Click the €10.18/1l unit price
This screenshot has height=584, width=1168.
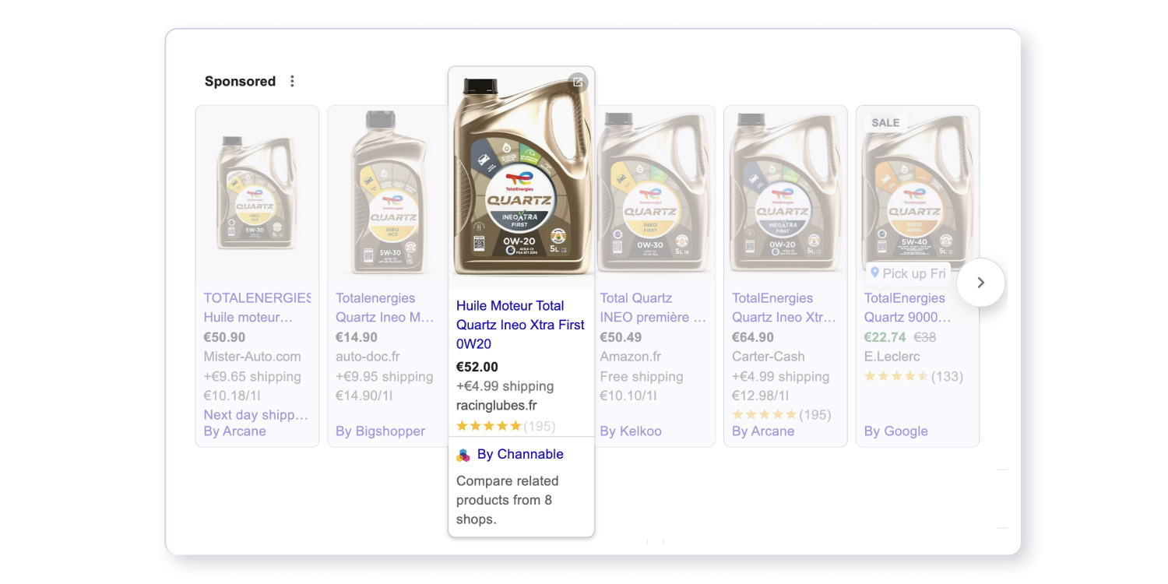pyautogui.click(x=232, y=396)
